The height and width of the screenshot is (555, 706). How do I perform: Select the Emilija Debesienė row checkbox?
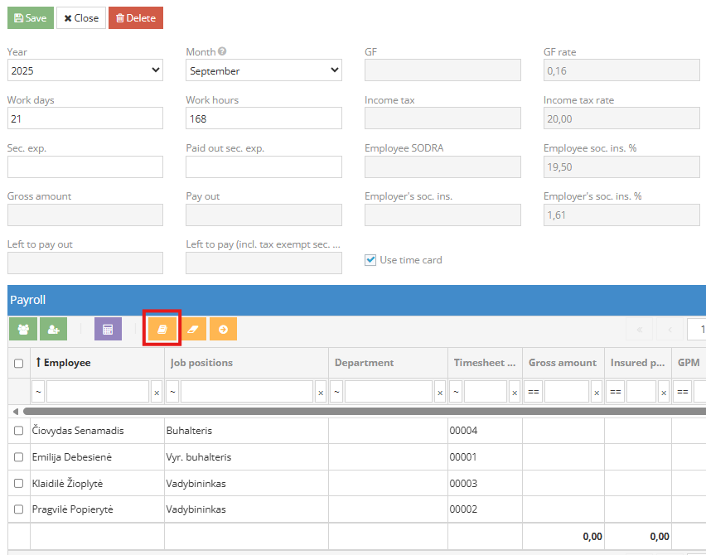pyautogui.click(x=19, y=457)
